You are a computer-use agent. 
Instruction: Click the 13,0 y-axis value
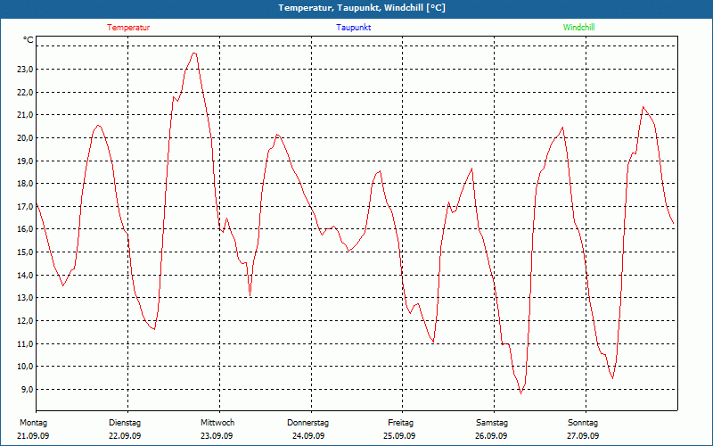click(25, 298)
